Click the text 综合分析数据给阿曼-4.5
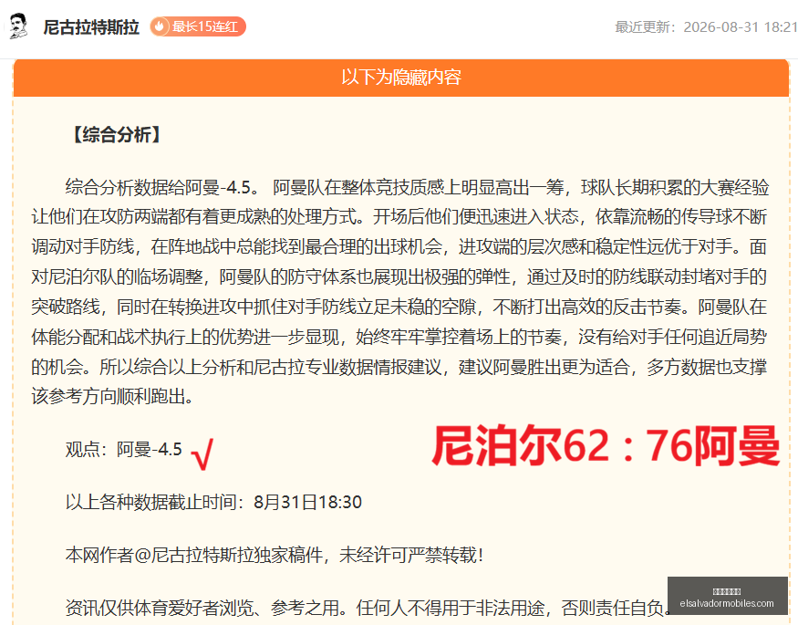The width and height of the screenshot is (798, 625). (163, 187)
